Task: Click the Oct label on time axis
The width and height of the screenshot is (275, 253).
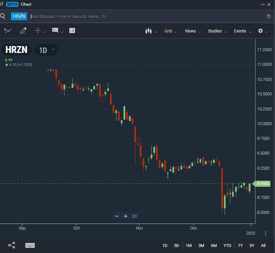Action: tap(77, 228)
